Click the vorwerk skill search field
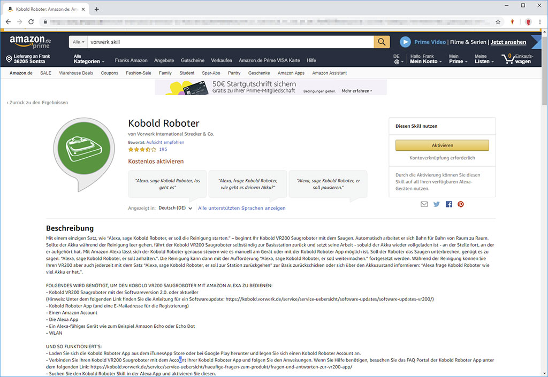The image size is (548, 377). (x=231, y=42)
